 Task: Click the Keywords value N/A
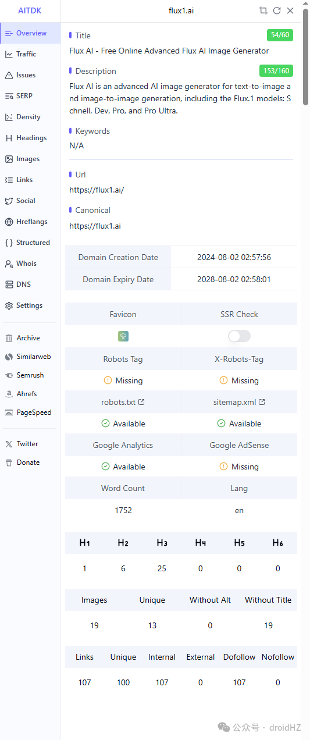76,145
